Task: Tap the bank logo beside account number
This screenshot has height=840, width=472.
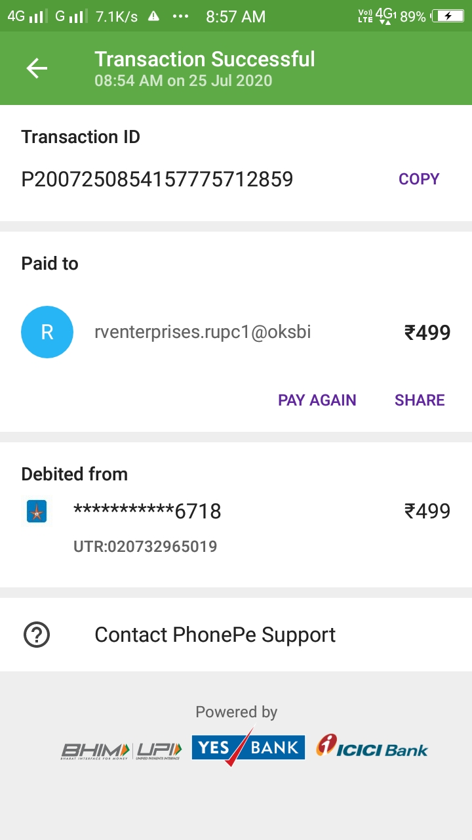Action: [x=37, y=511]
